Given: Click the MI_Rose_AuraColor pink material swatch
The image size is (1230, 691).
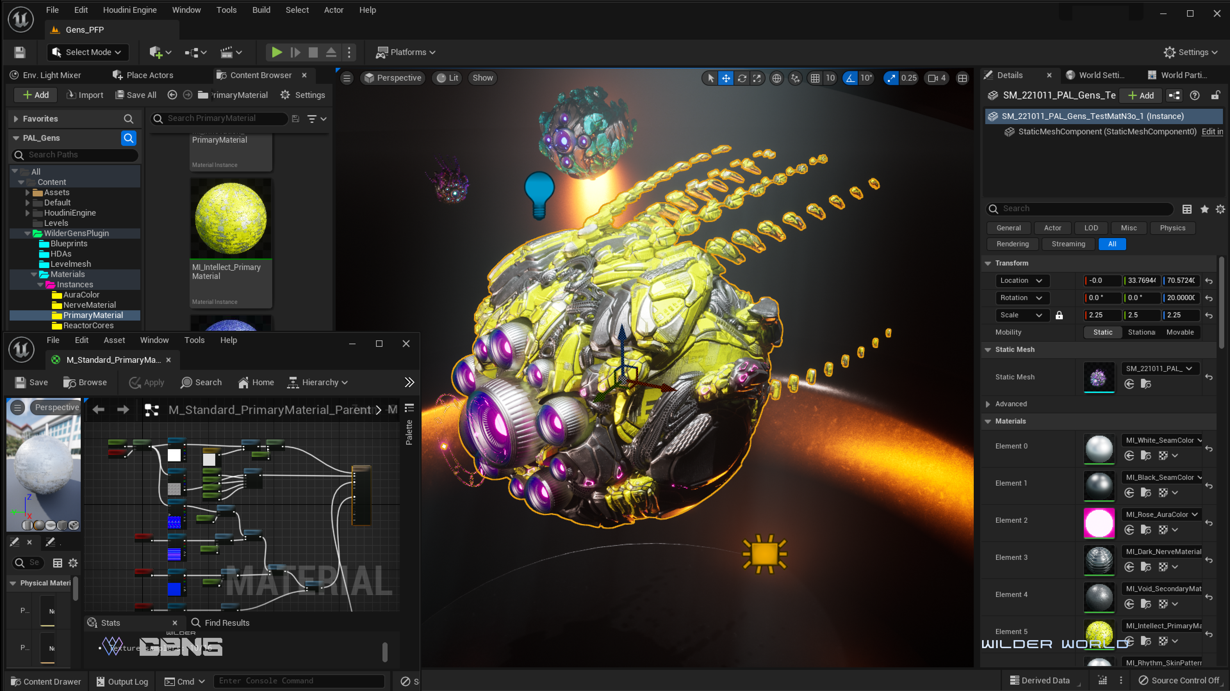Looking at the screenshot, I should point(1099,523).
